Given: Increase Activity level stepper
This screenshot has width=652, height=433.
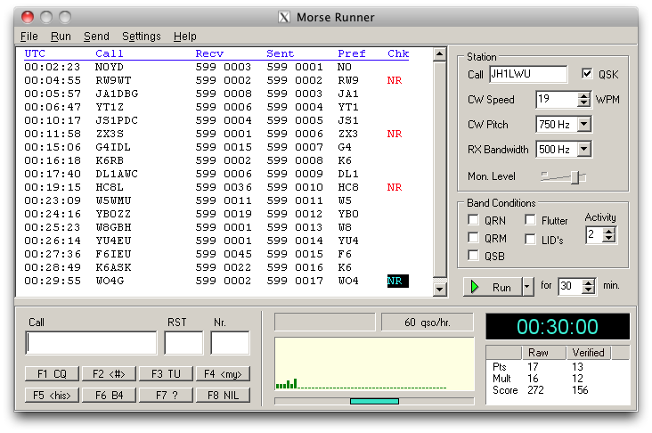Looking at the screenshot, I should coord(608,232).
